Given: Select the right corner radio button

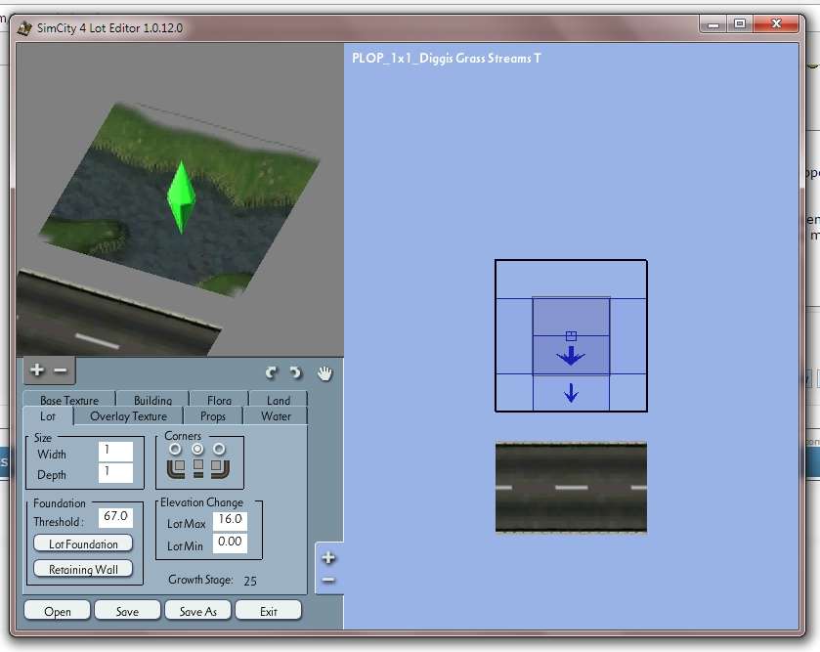Looking at the screenshot, I should point(219,449).
